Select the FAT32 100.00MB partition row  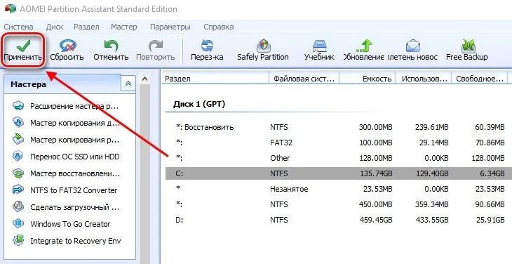(x=338, y=143)
